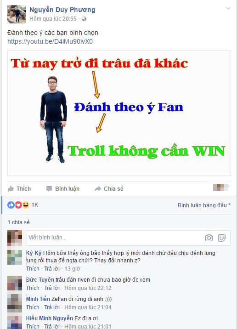Click Thích under Đức Tuyên's comment
The width and height of the screenshot is (237, 329).
33,288
